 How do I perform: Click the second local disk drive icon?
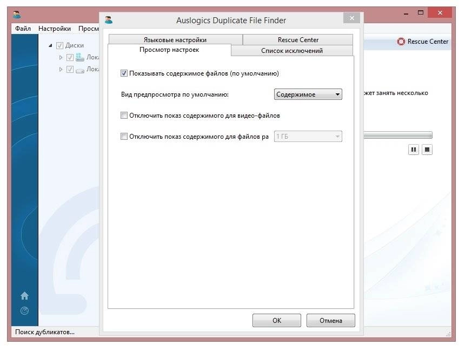point(80,70)
